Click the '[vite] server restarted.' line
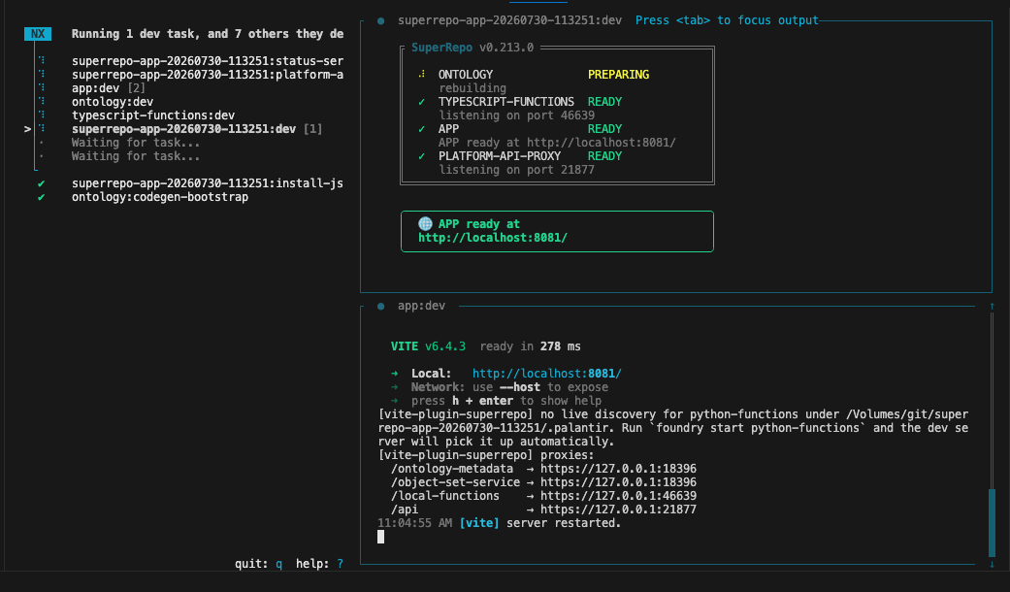Viewport: 1010px width, 592px height. coord(500,523)
